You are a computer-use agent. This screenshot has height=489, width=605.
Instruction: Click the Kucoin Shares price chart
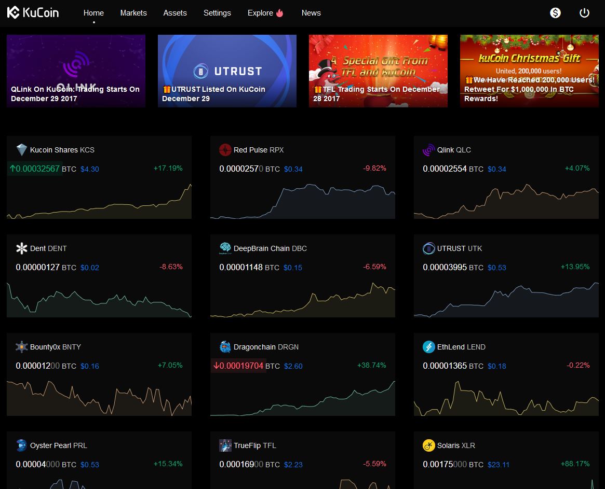tap(99, 201)
